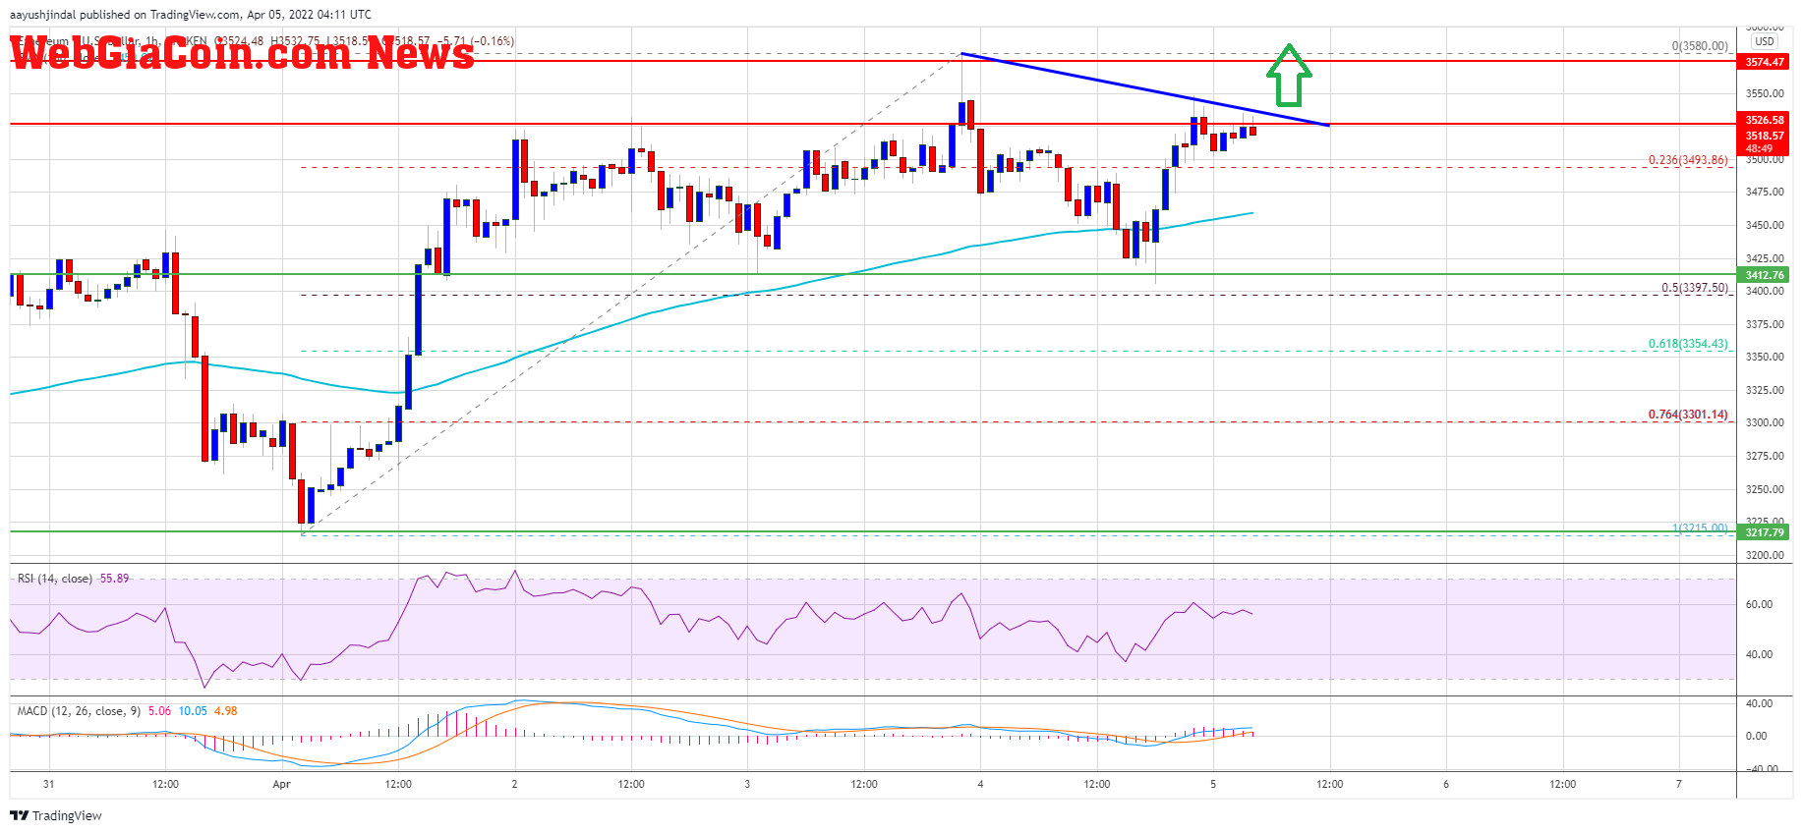Select the green 3412.76 support price label
Viewport: 1803px width, 833px height.
pos(1765,275)
